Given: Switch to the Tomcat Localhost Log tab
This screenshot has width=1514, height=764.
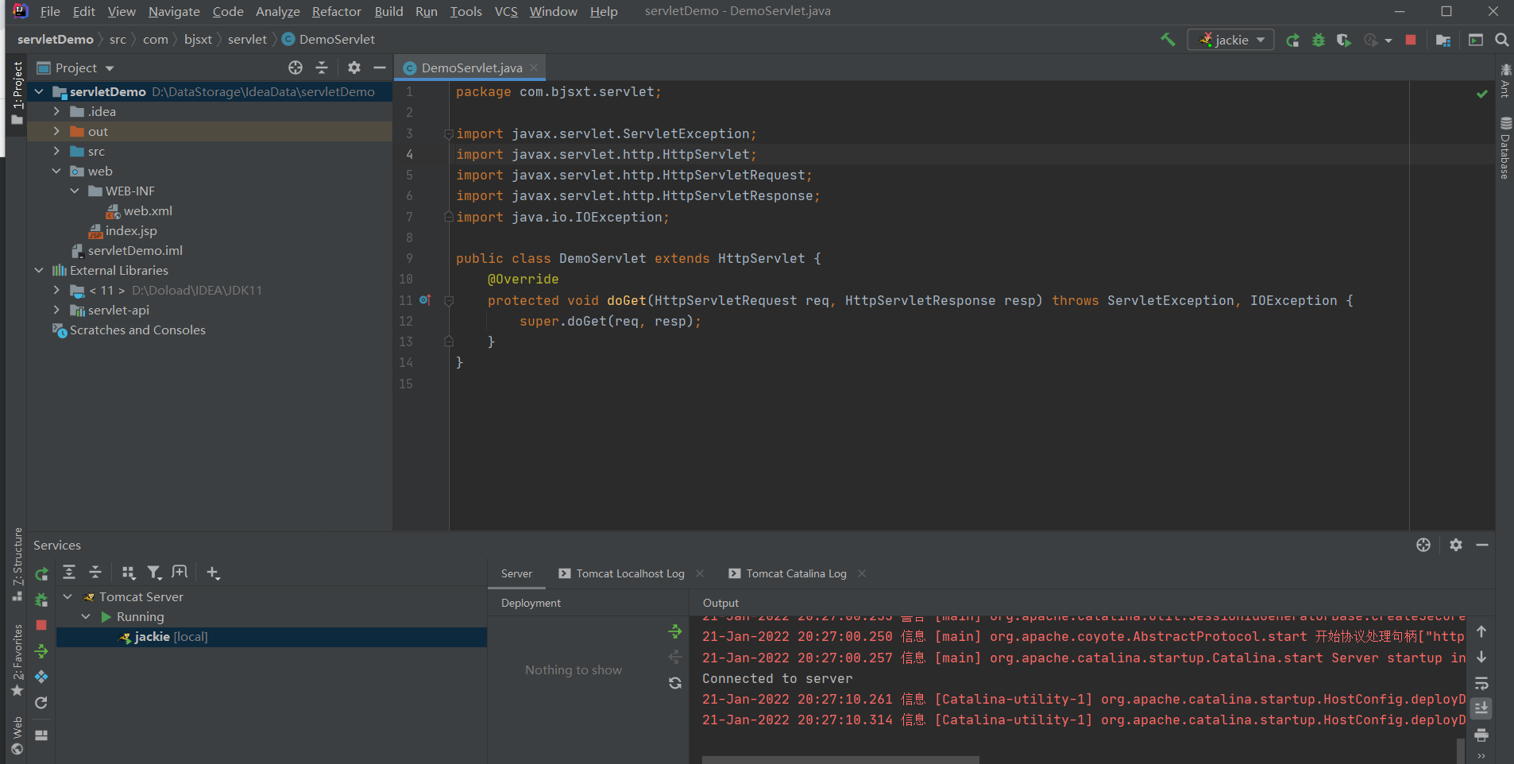Looking at the screenshot, I should click(630, 573).
